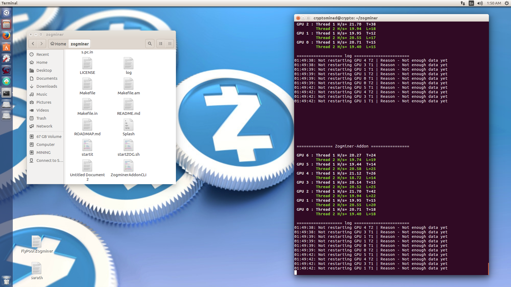
Task: Select the ZogminerAddonCLI file
Action: click(x=129, y=168)
